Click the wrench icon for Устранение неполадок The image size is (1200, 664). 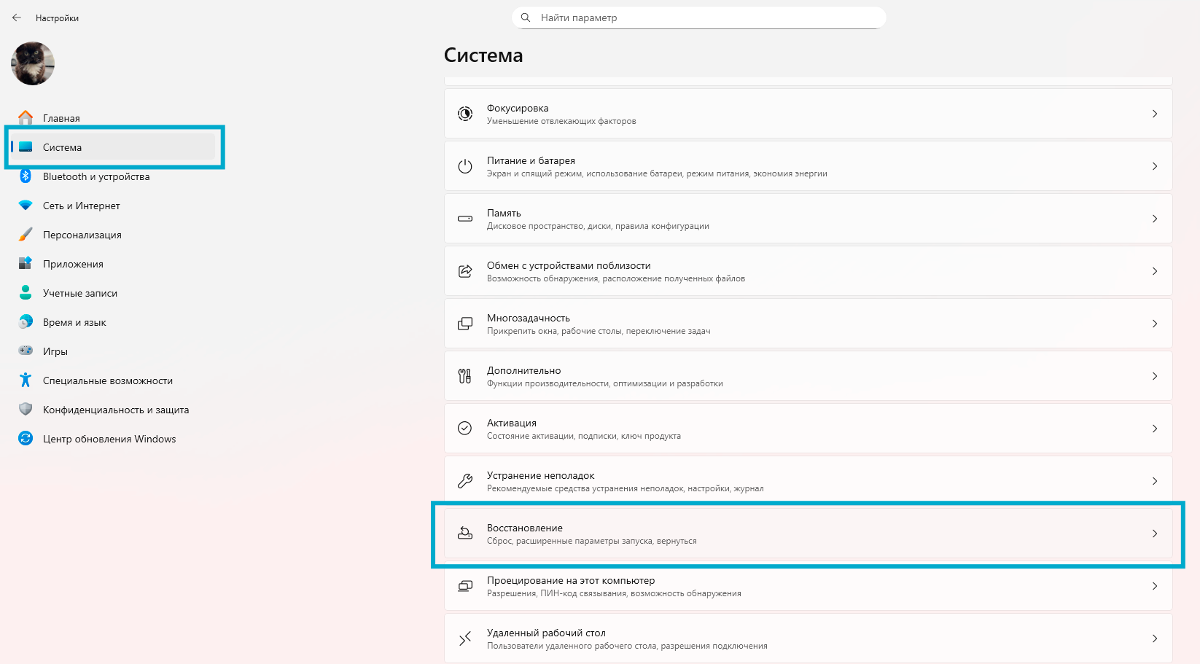click(464, 481)
